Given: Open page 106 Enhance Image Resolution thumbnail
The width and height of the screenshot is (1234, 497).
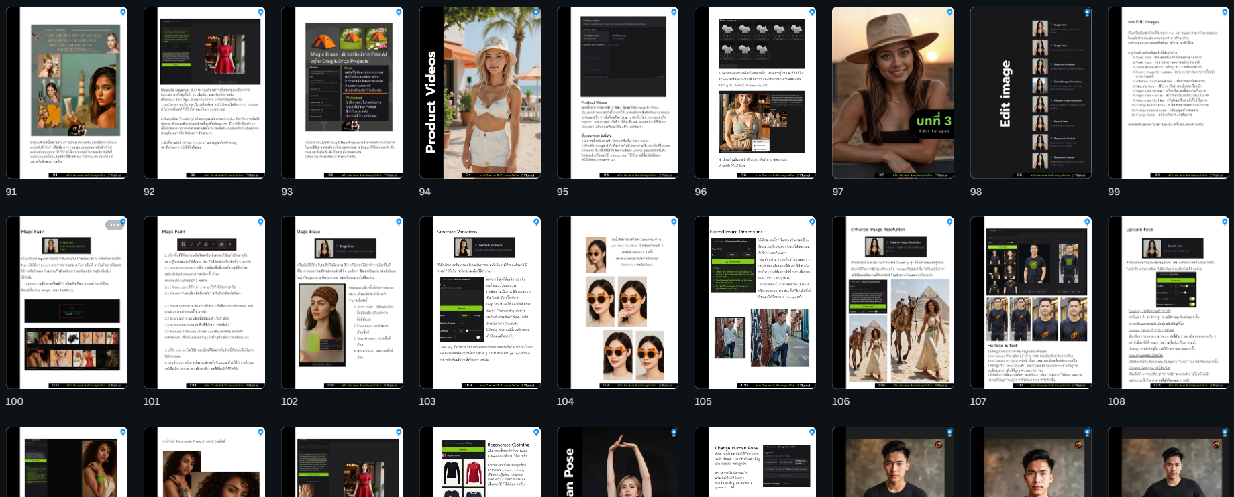Looking at the screenshot, I should tap(893, 303).
